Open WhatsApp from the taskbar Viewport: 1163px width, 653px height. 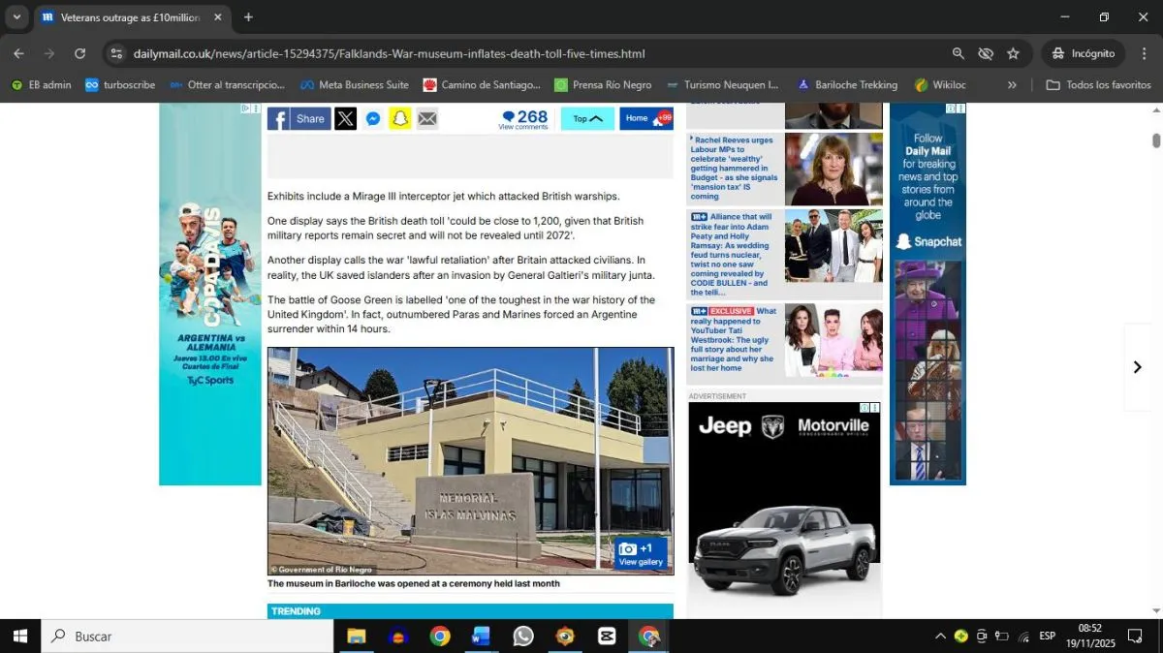pos(523,637)
